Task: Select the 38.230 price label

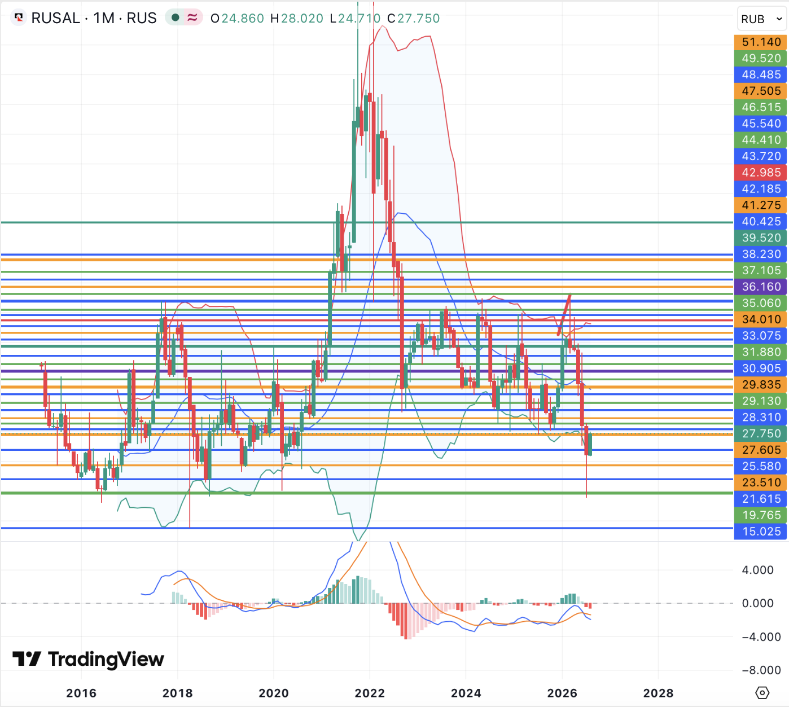Action: click(760, 255)
